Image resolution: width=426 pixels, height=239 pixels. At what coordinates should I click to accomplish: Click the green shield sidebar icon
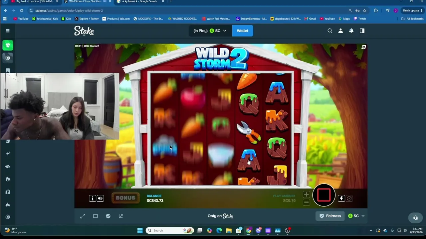[8, 45]
